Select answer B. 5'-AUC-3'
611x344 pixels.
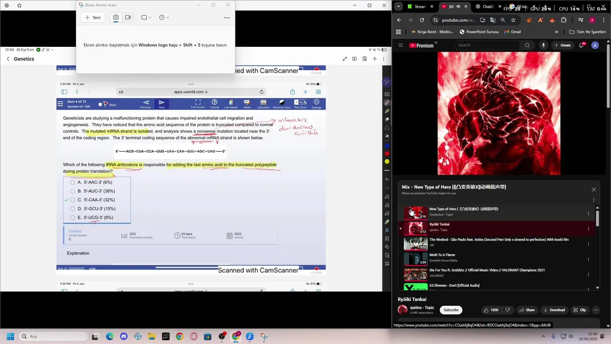pos(73,191)
